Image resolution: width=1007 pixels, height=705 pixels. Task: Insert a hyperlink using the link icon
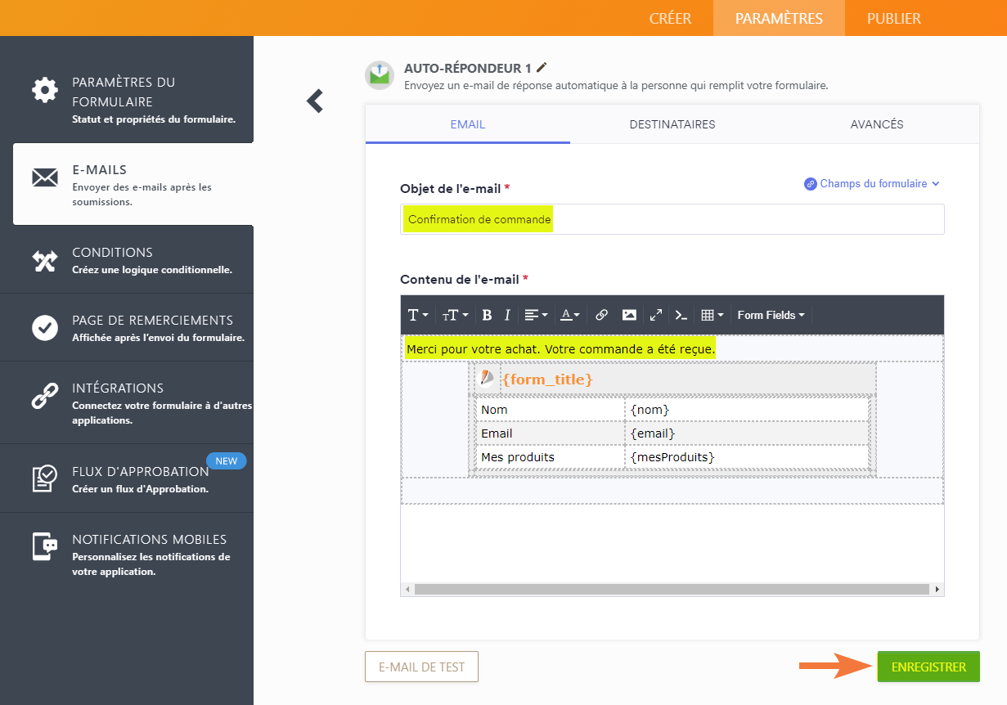tap(601, 316)
